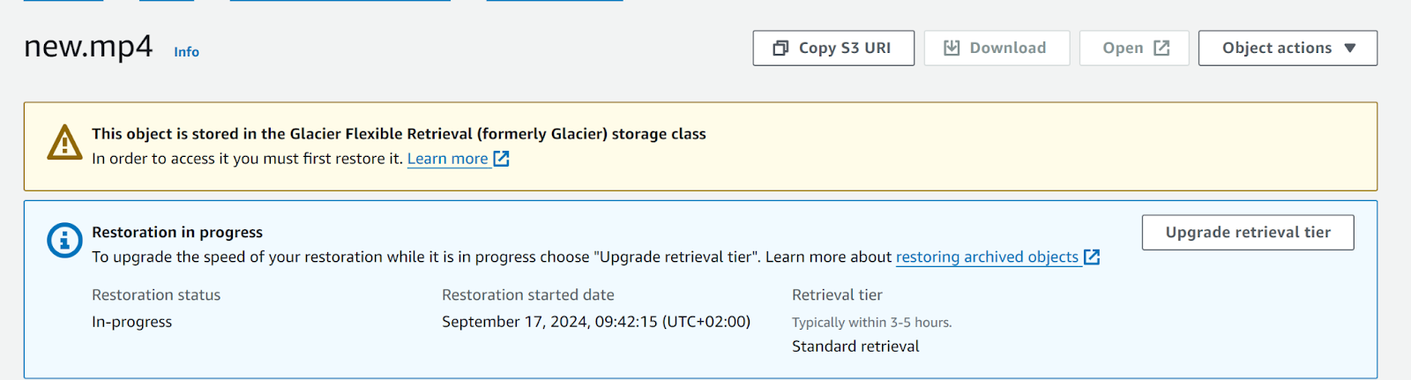Viewport: 1411px width, 380px height.
Task: Click the external-link icon after restoring archived objects
Action: (x=1092, y=257)
